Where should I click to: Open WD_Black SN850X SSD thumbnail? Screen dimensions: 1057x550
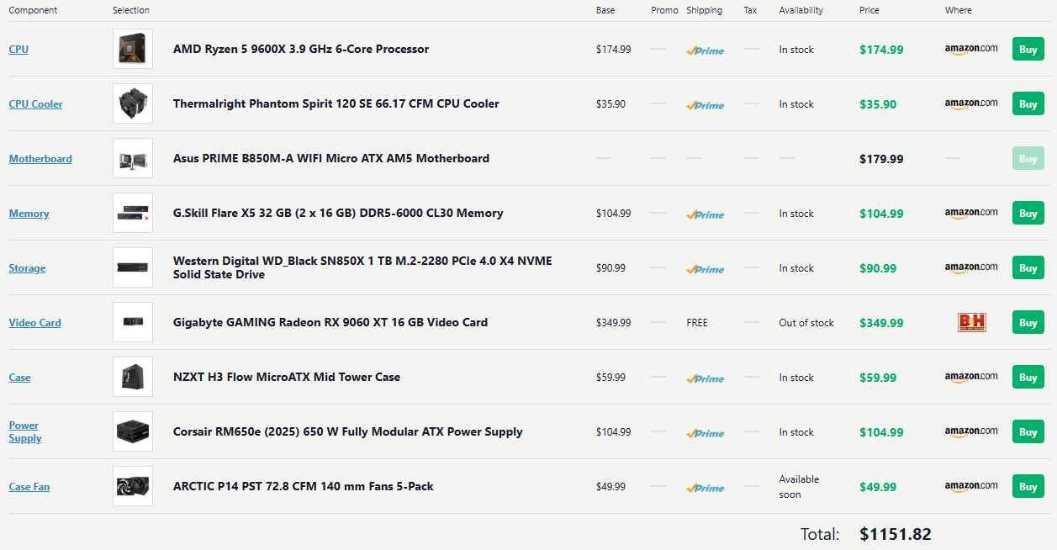[133, 267]
